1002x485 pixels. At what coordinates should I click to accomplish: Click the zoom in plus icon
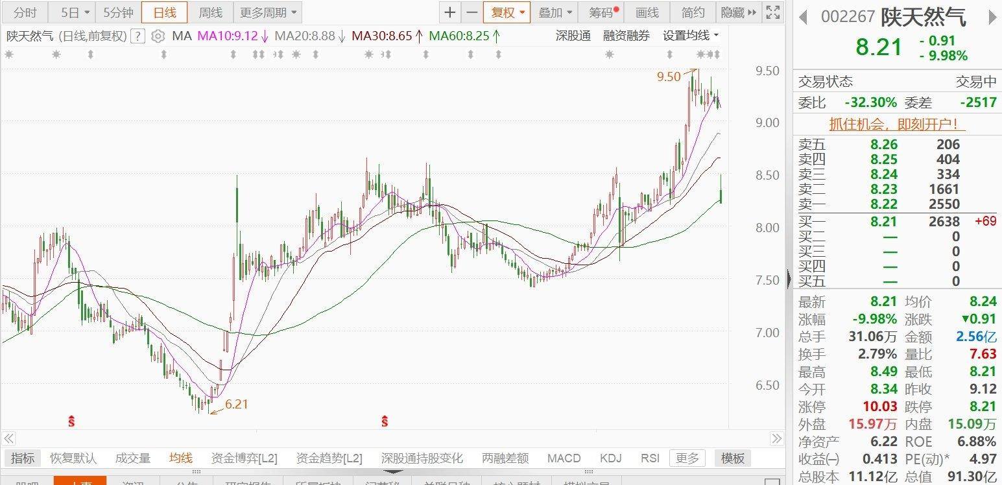[449, 12]
